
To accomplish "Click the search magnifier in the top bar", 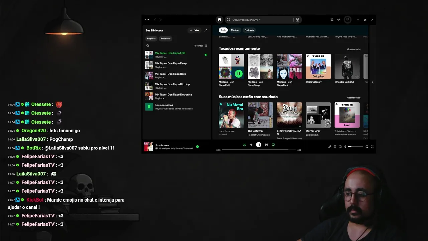I will tap(229, 20).
